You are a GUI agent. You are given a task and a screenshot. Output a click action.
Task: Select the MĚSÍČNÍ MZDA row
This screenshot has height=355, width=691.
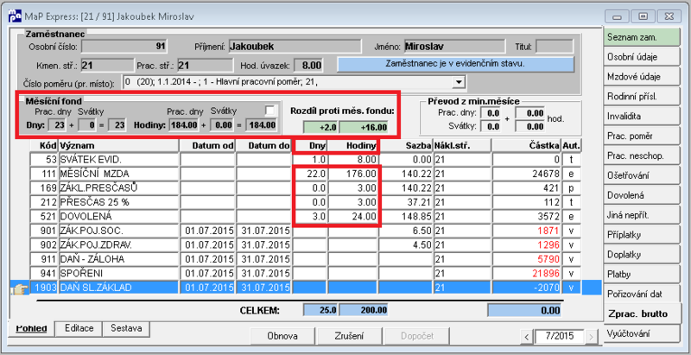(306, 174)
